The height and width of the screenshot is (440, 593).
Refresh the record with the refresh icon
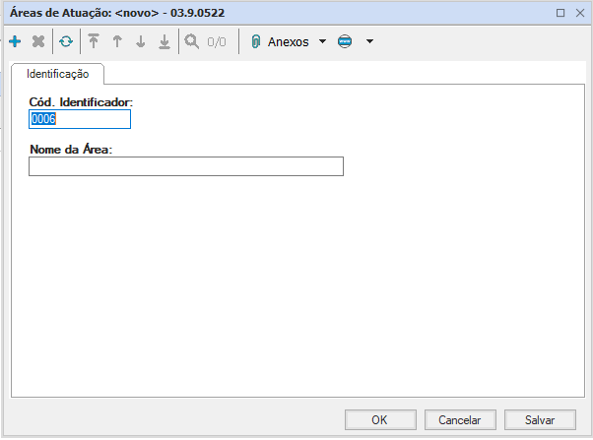66,42
